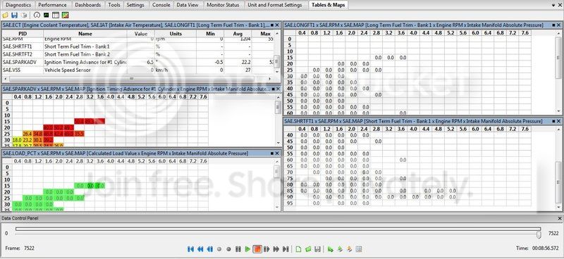Close the SAE.LOAD_PCT map panel

click(277, 153)
